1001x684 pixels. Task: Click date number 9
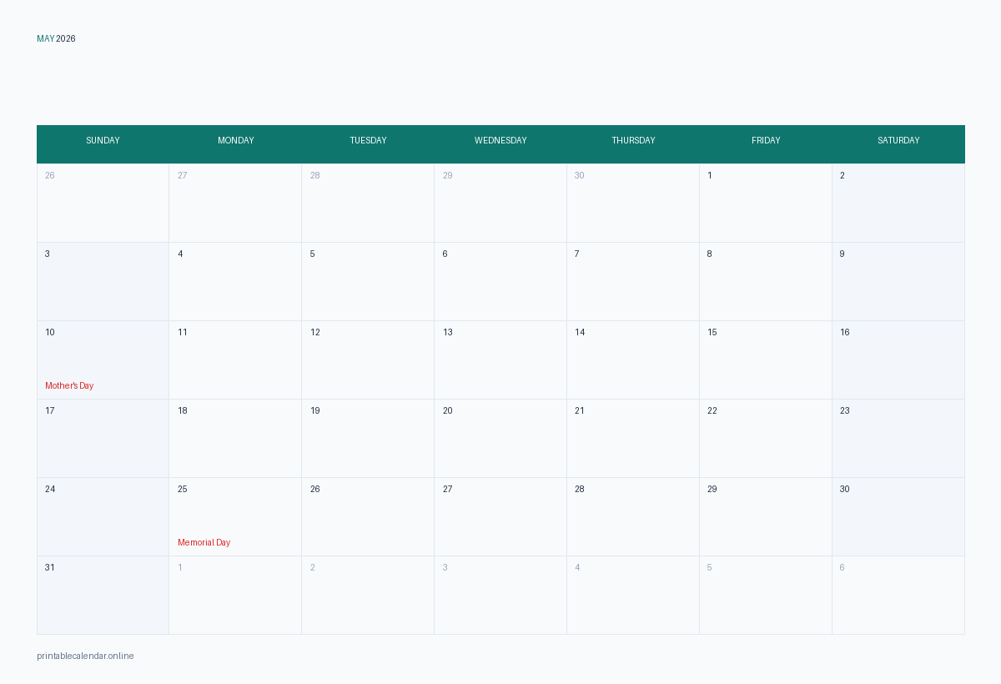pos(843,254)
